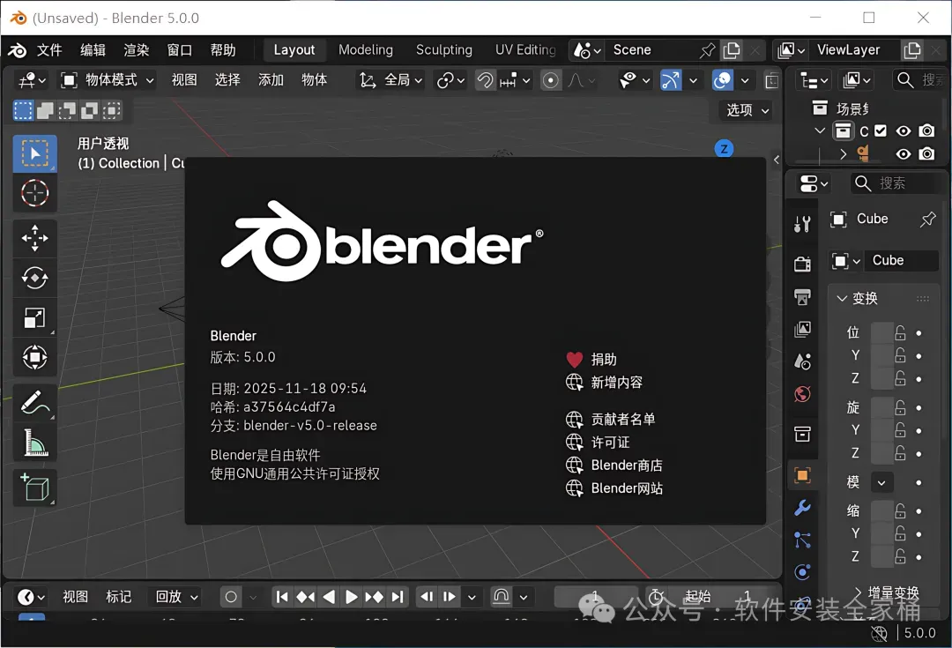Click the Blender logo app menu
952x648 pixels.
pyautogui.click(x=17, y=49)
